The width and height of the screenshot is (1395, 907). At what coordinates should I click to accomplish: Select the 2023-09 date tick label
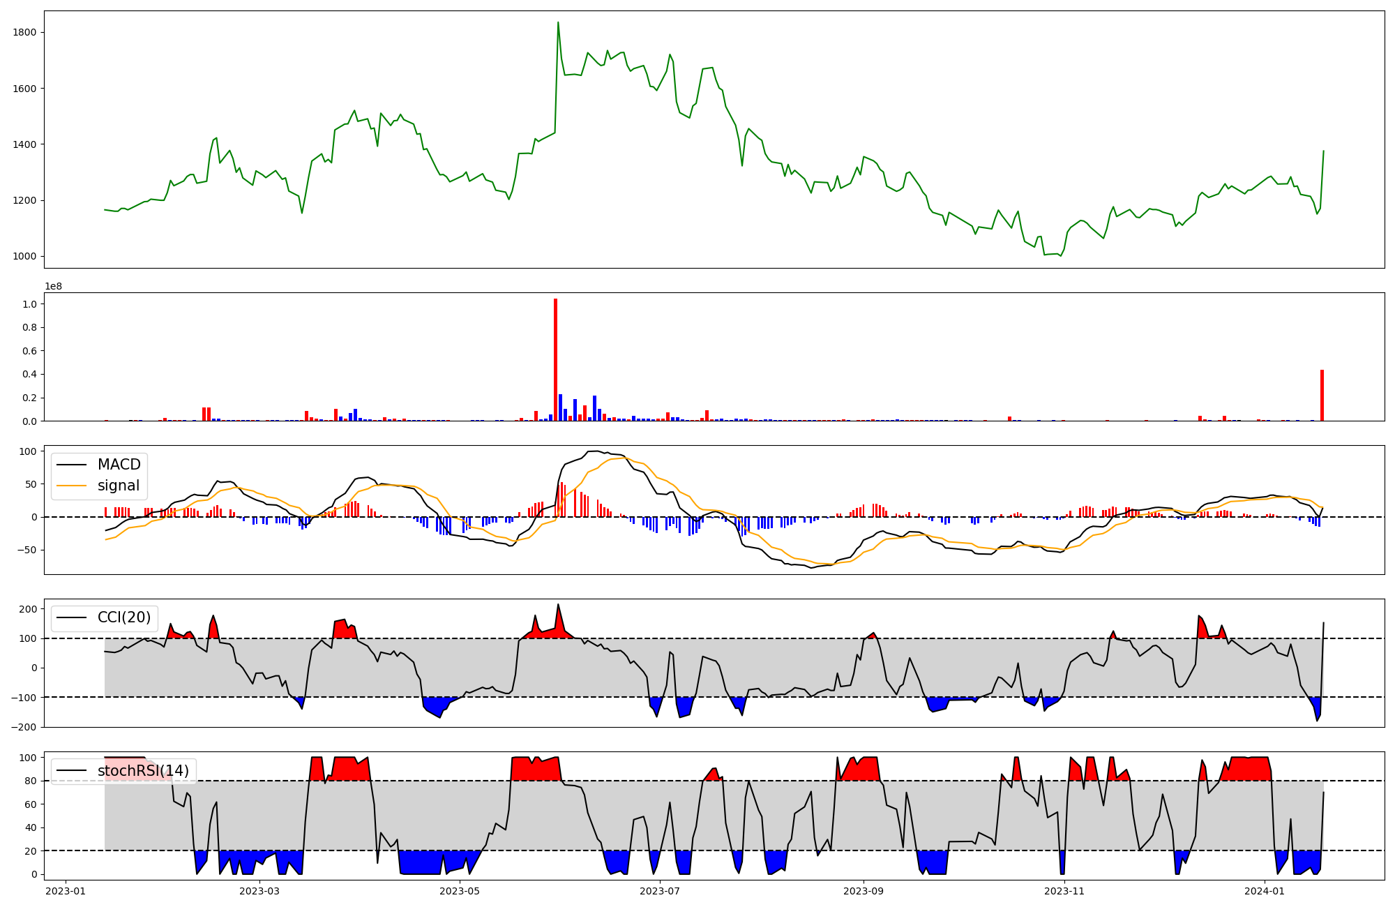click(864, 891)
